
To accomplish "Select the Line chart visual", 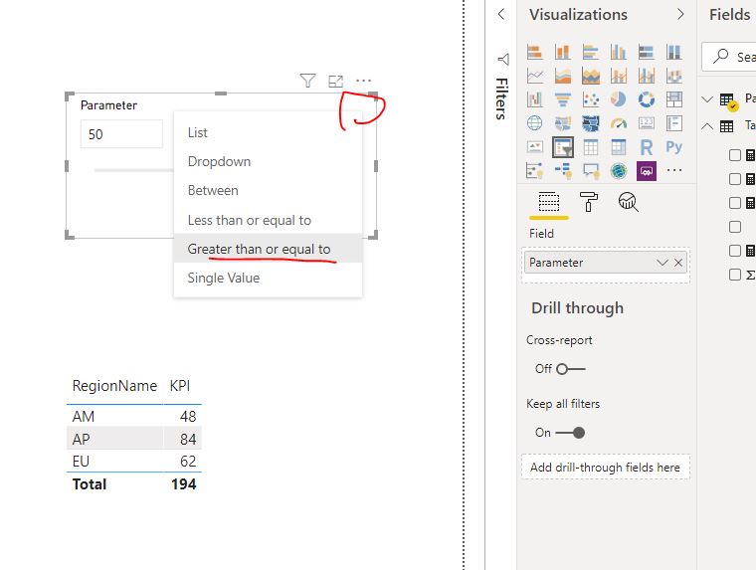I will (x=535, y=76).
